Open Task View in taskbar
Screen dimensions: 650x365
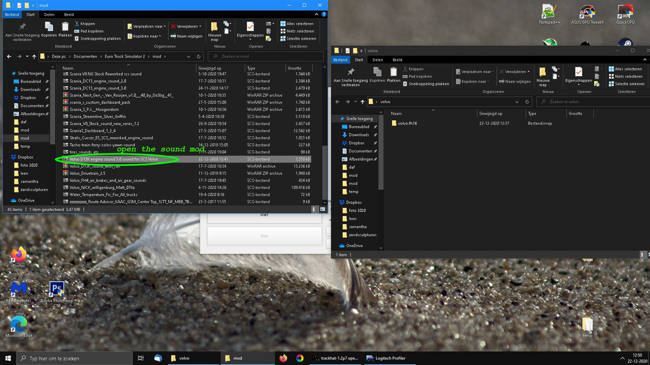pos(141,358)
